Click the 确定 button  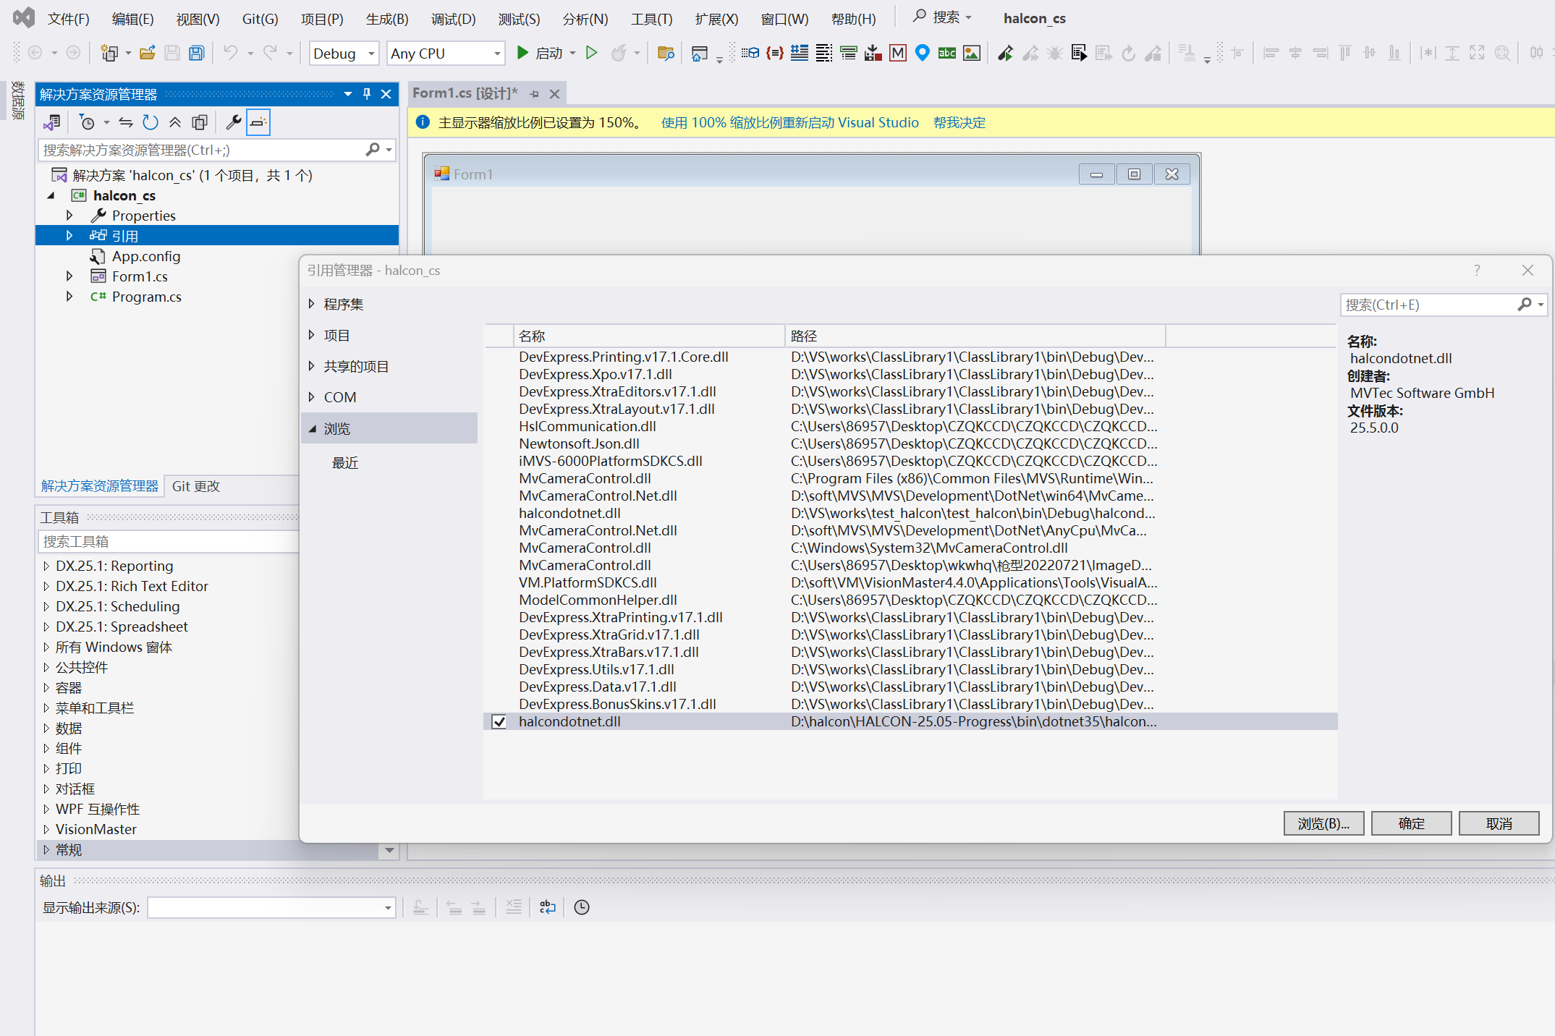point(1411,823)
